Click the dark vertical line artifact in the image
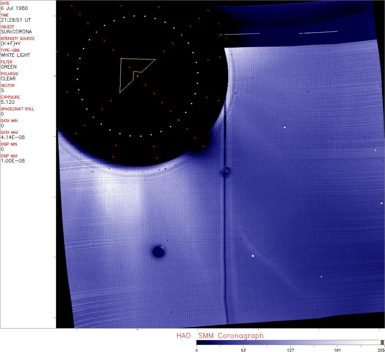This screenshot has width=385, height=352. point(225,238)
